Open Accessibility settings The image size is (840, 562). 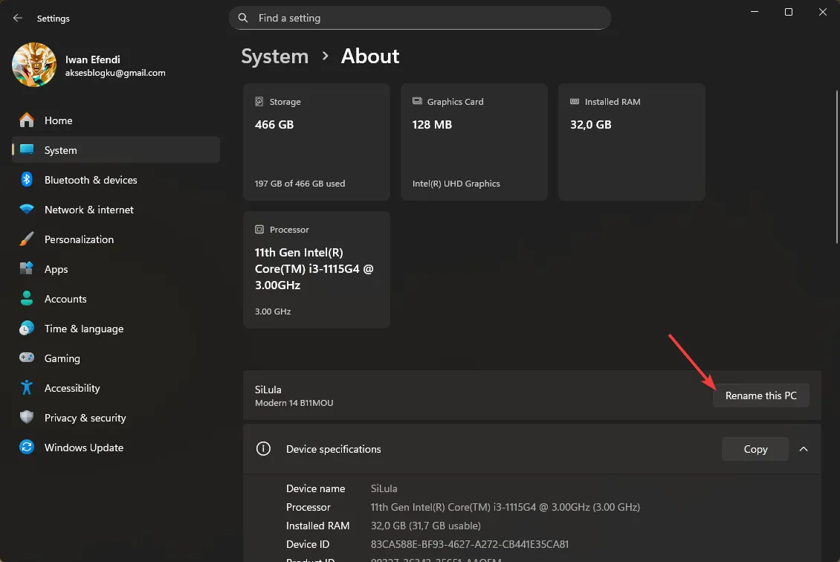click(x=72, y=387)
